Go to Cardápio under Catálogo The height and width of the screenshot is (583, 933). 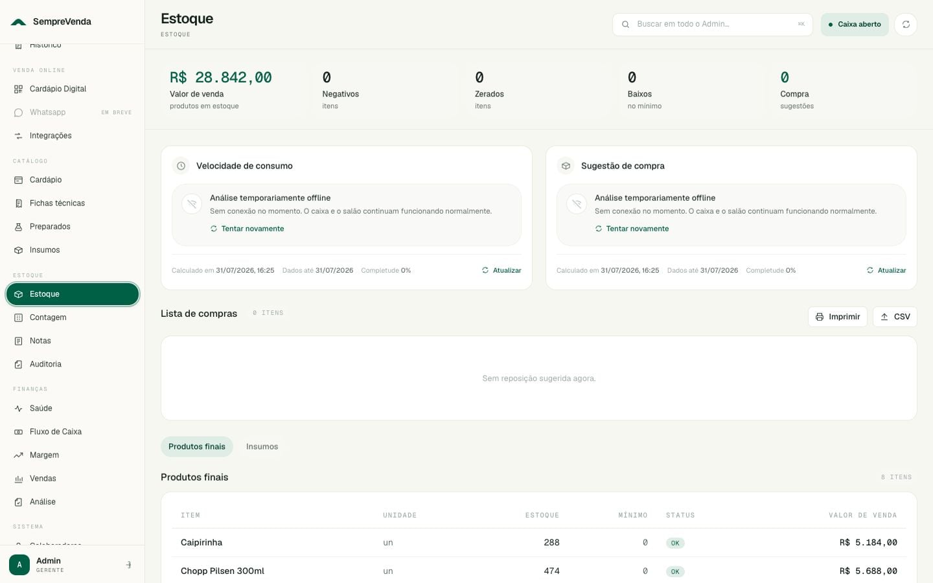[x=72, y=179]
